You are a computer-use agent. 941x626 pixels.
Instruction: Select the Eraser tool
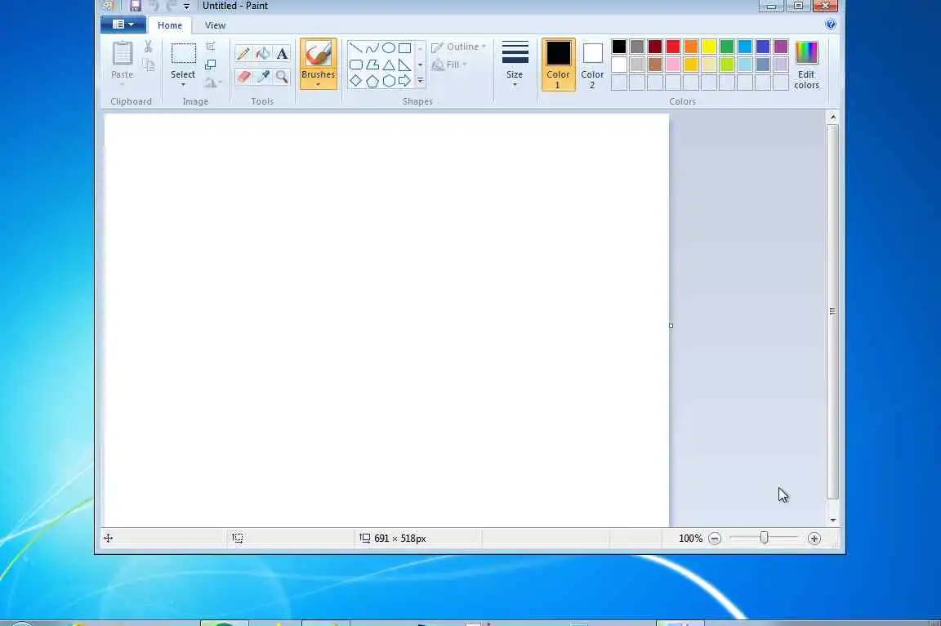click(243, 76)
